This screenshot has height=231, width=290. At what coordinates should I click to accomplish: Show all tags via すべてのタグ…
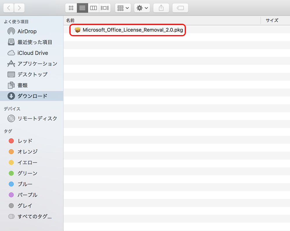[x=35, y=217]
